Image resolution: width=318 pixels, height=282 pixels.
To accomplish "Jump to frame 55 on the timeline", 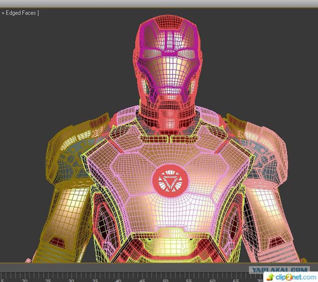I will [189, 280].
